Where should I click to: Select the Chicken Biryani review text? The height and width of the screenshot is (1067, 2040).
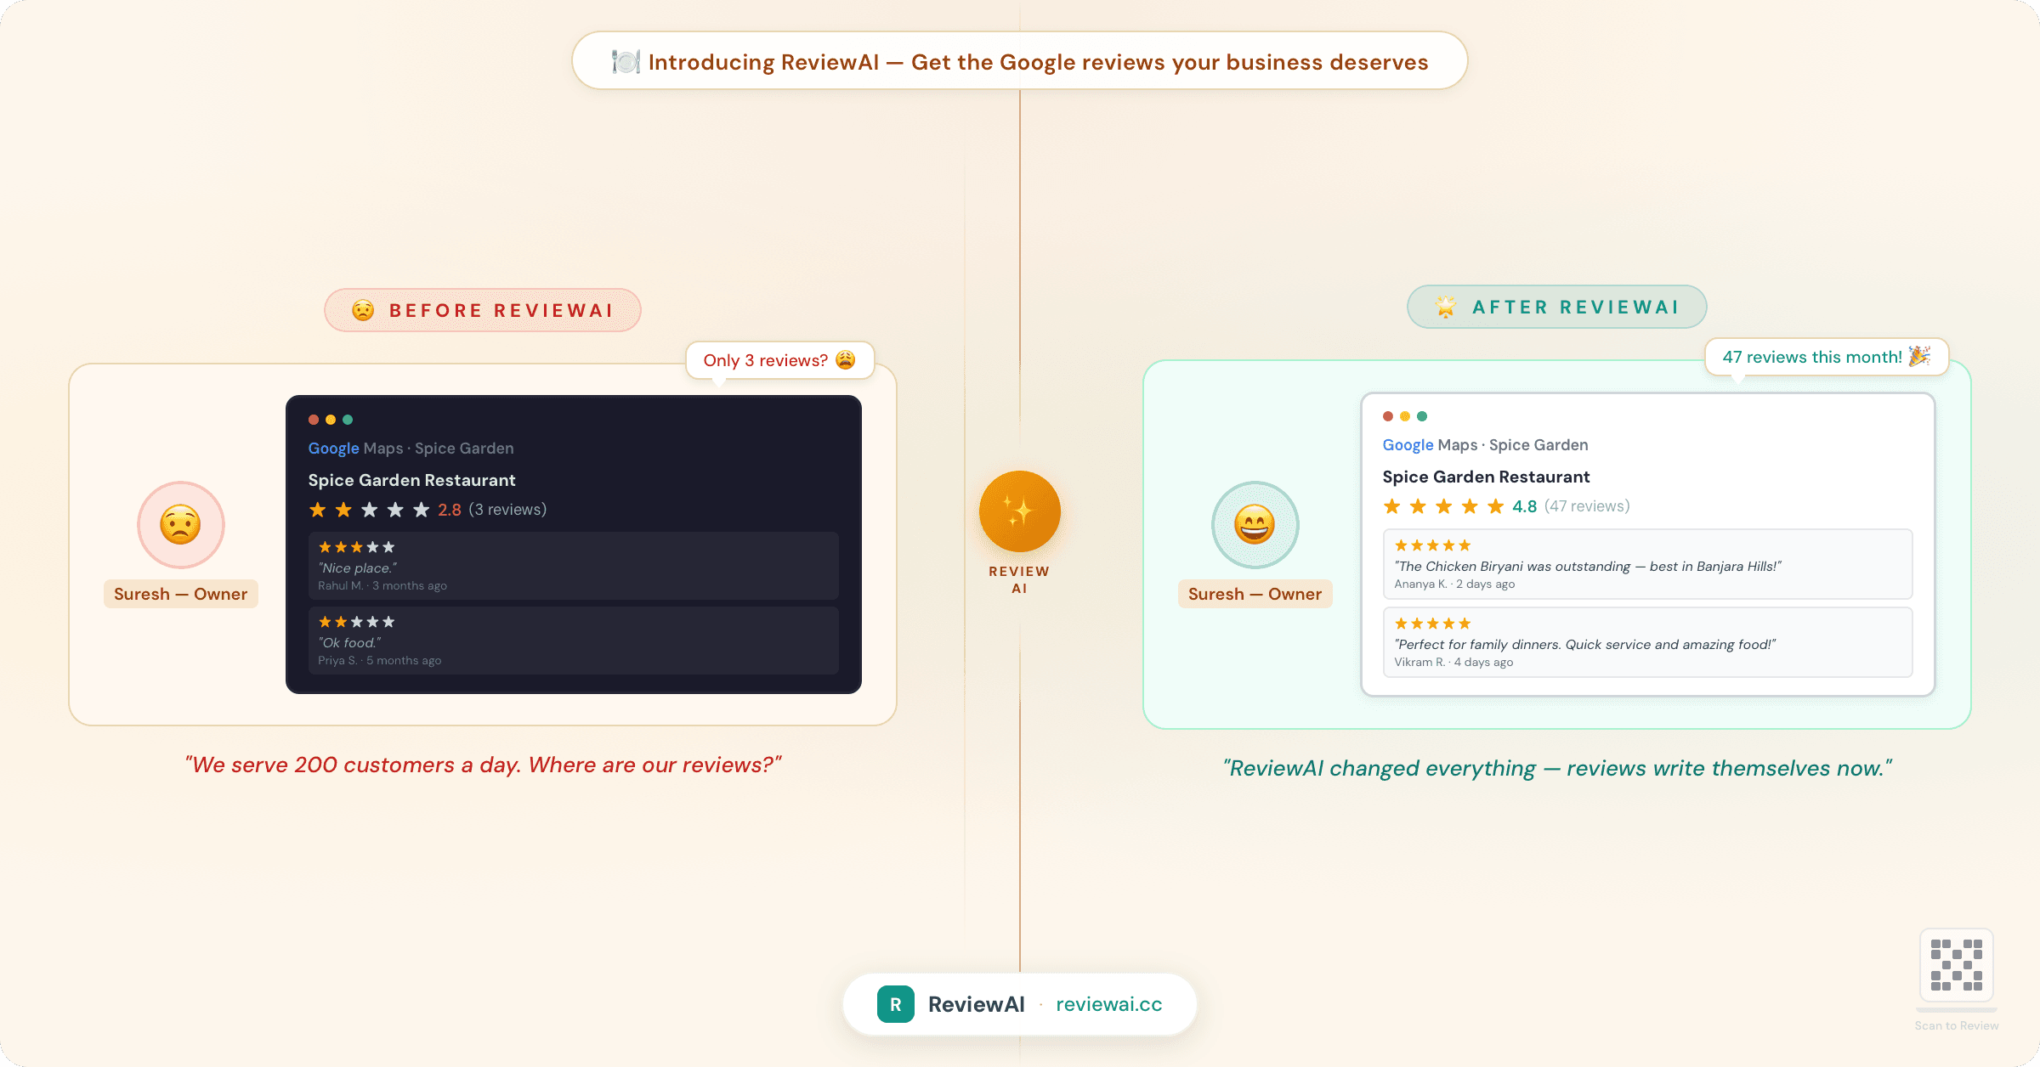pos(1588,567)
